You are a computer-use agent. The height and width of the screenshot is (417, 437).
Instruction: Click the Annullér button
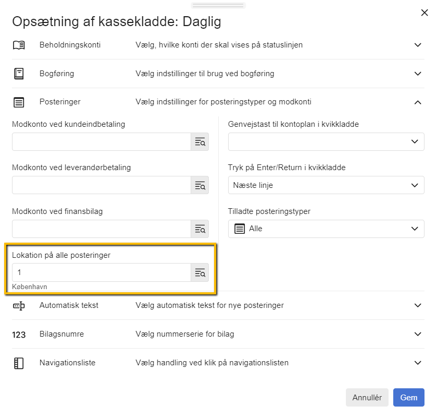click(x=367, y=398)
